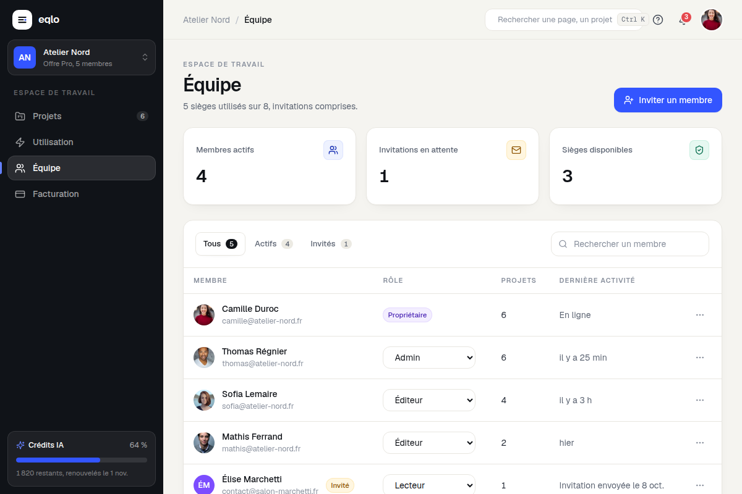
Task: Open more options for Thomas Régnier
Action: (700, 358)
